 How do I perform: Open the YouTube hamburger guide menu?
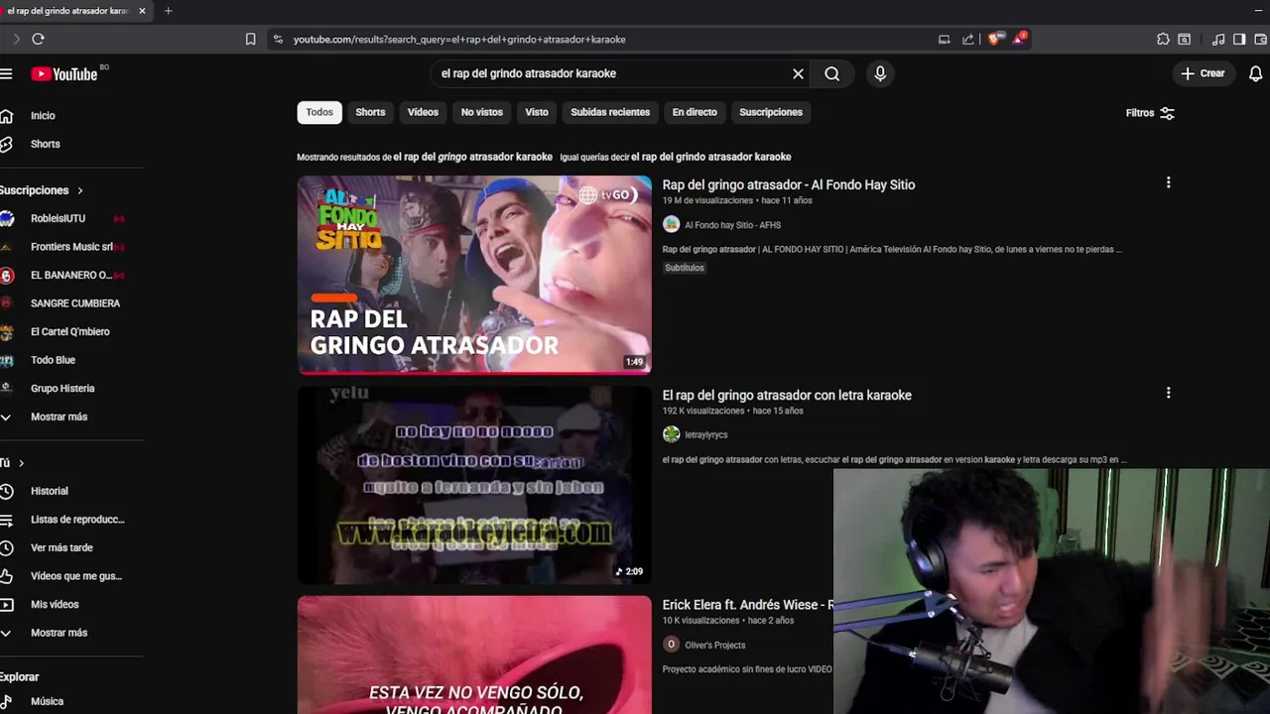(6, 73)
